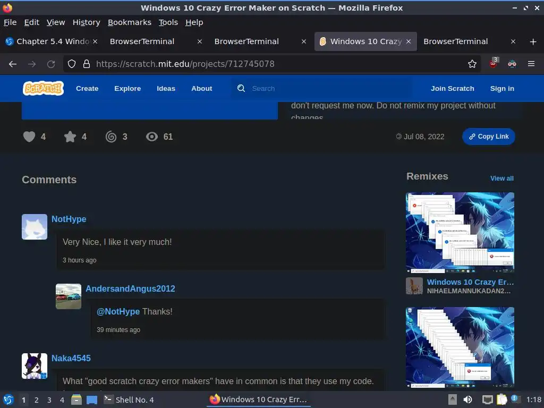
Task: Close the Windows 10 Crazy tab
Action: (409, 41)
